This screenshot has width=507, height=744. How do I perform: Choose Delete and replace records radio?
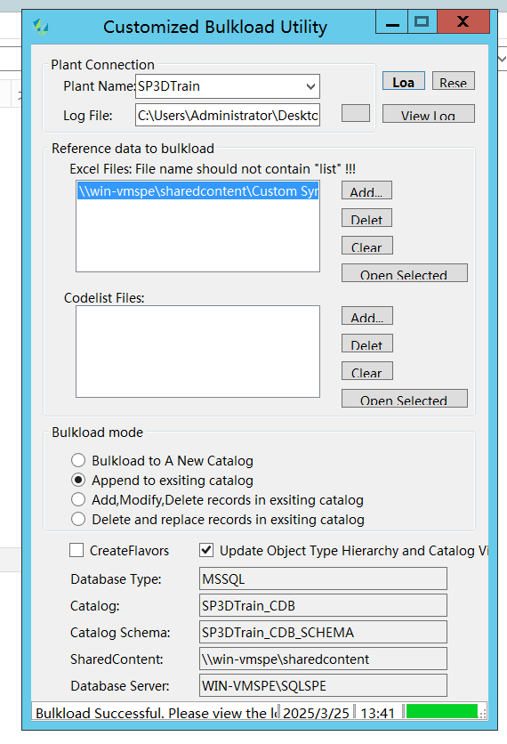click(x=78, y=519)
